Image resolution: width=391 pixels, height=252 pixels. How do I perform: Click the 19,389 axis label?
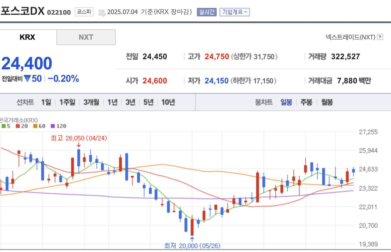click(368, 244)
